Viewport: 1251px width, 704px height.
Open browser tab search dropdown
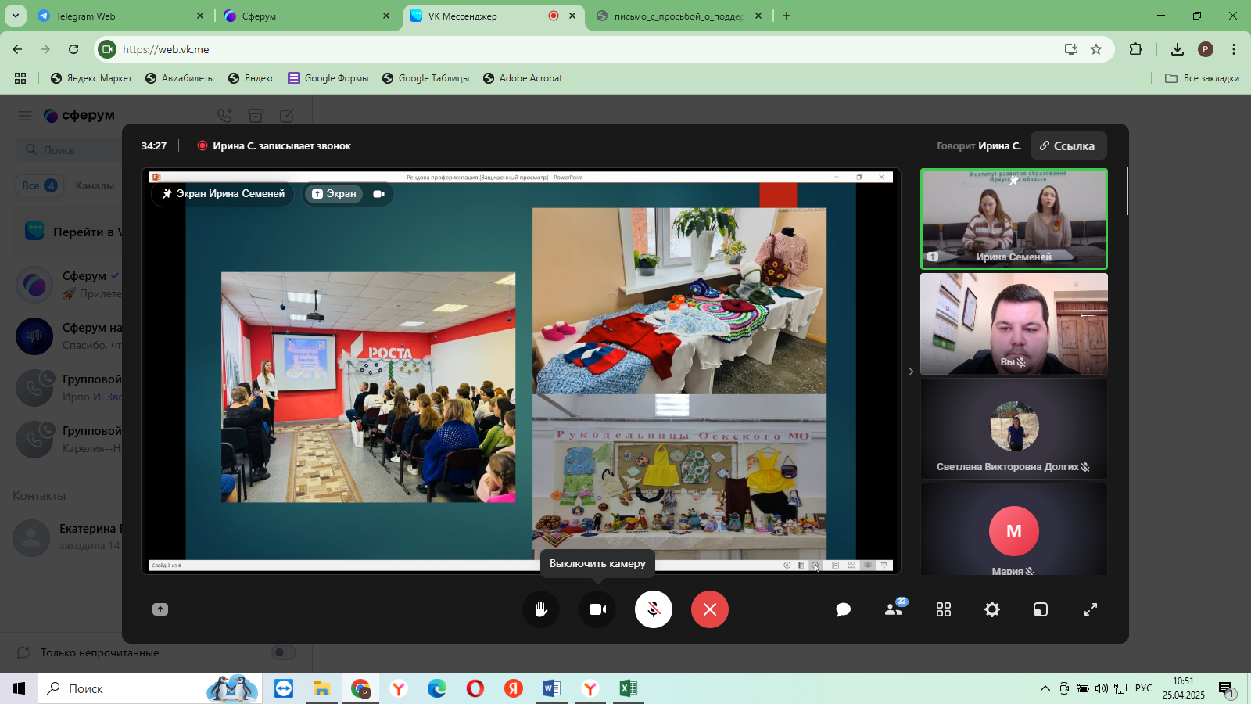(15, 16)
